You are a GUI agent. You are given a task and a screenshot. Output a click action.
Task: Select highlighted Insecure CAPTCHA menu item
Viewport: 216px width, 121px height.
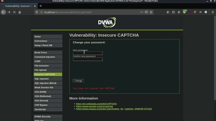[x=48, y=74]
